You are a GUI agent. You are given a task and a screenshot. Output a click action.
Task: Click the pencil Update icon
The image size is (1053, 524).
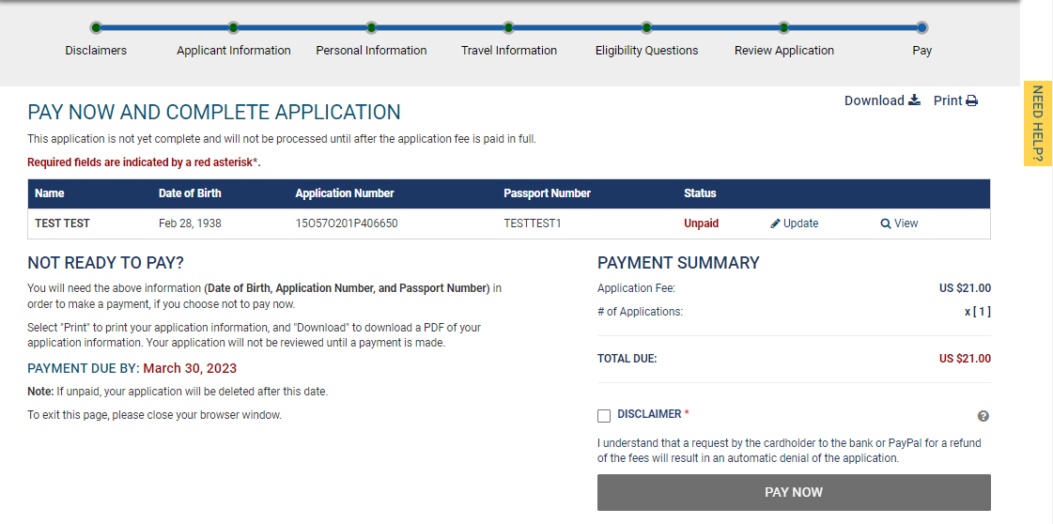click(x=776, y=223)
